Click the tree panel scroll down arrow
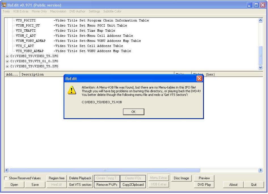Screen dimensions: 268x194 (x=260, y=67)
